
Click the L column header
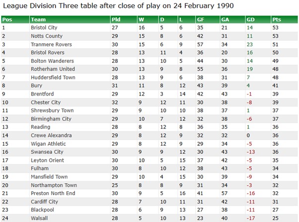coord(186,19)
